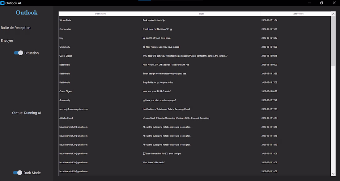
Task: Click the date 2025-06-15 08:16
Action: [x=269, y=56]
